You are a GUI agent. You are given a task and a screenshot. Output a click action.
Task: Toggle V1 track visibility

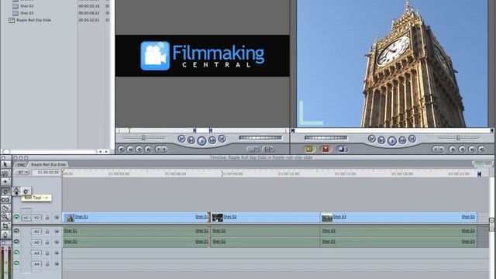(16, 218)
